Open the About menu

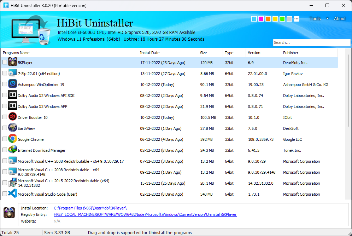[x=340, y=19]
